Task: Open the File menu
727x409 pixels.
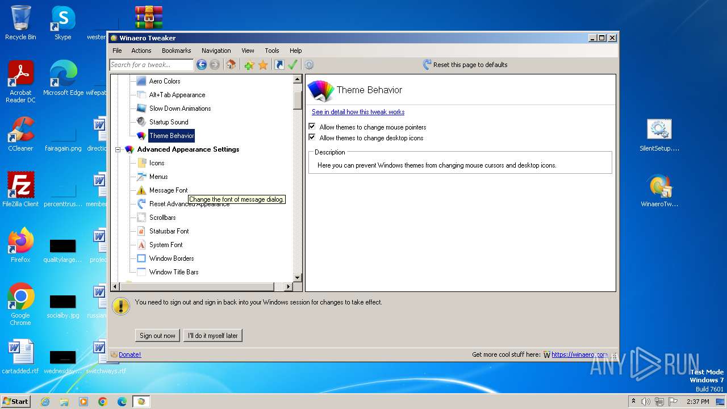Action: point(117,51)
